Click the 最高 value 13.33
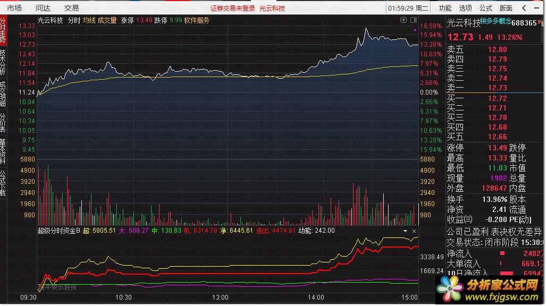 point(498,158)
